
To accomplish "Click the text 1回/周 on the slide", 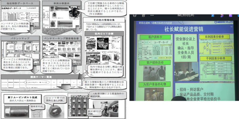I will click(186, 57).
